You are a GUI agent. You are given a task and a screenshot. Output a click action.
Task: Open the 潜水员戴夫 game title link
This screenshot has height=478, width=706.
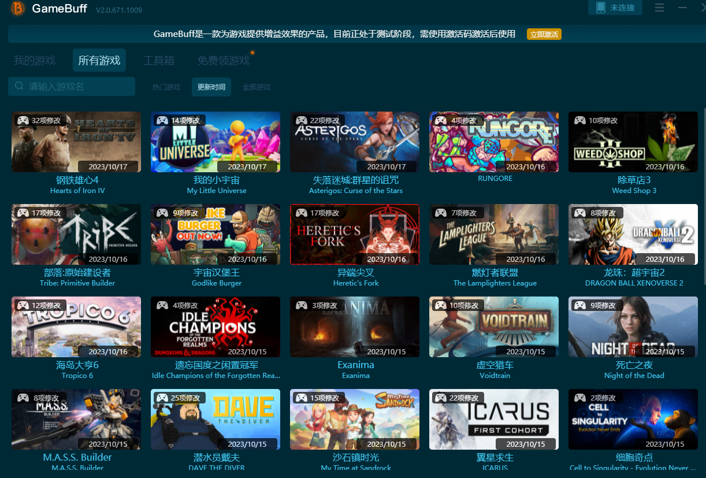217,457
